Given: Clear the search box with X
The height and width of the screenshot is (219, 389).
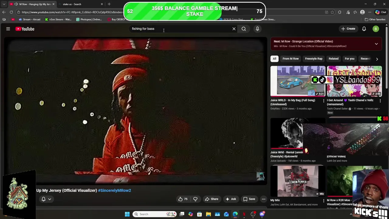Looking at the screenshot, I should (234, 29).
